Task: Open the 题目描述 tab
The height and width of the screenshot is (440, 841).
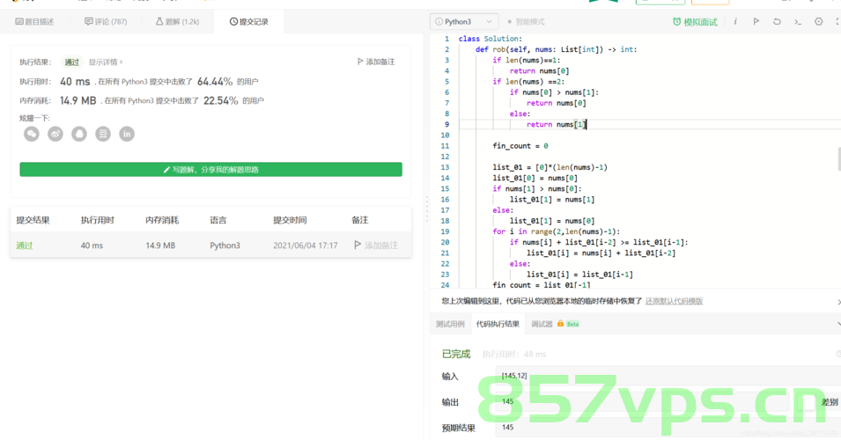Action: coord(35,22)
